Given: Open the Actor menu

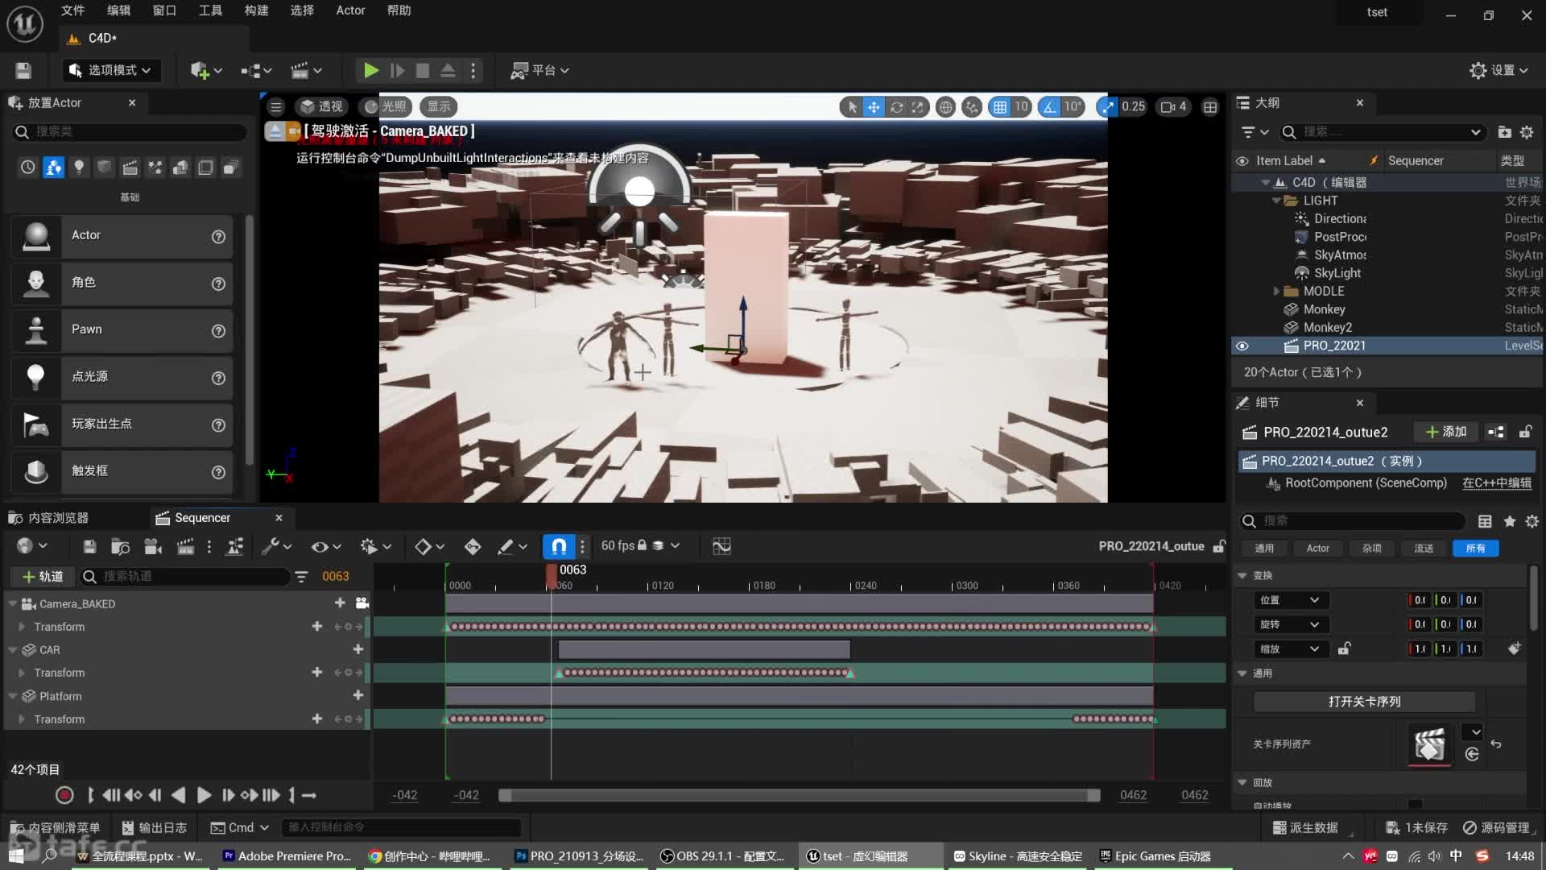Looking at the screenshot, I should (x=350, y=10).
